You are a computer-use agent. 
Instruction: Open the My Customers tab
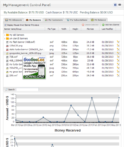[x=54, y=20]
